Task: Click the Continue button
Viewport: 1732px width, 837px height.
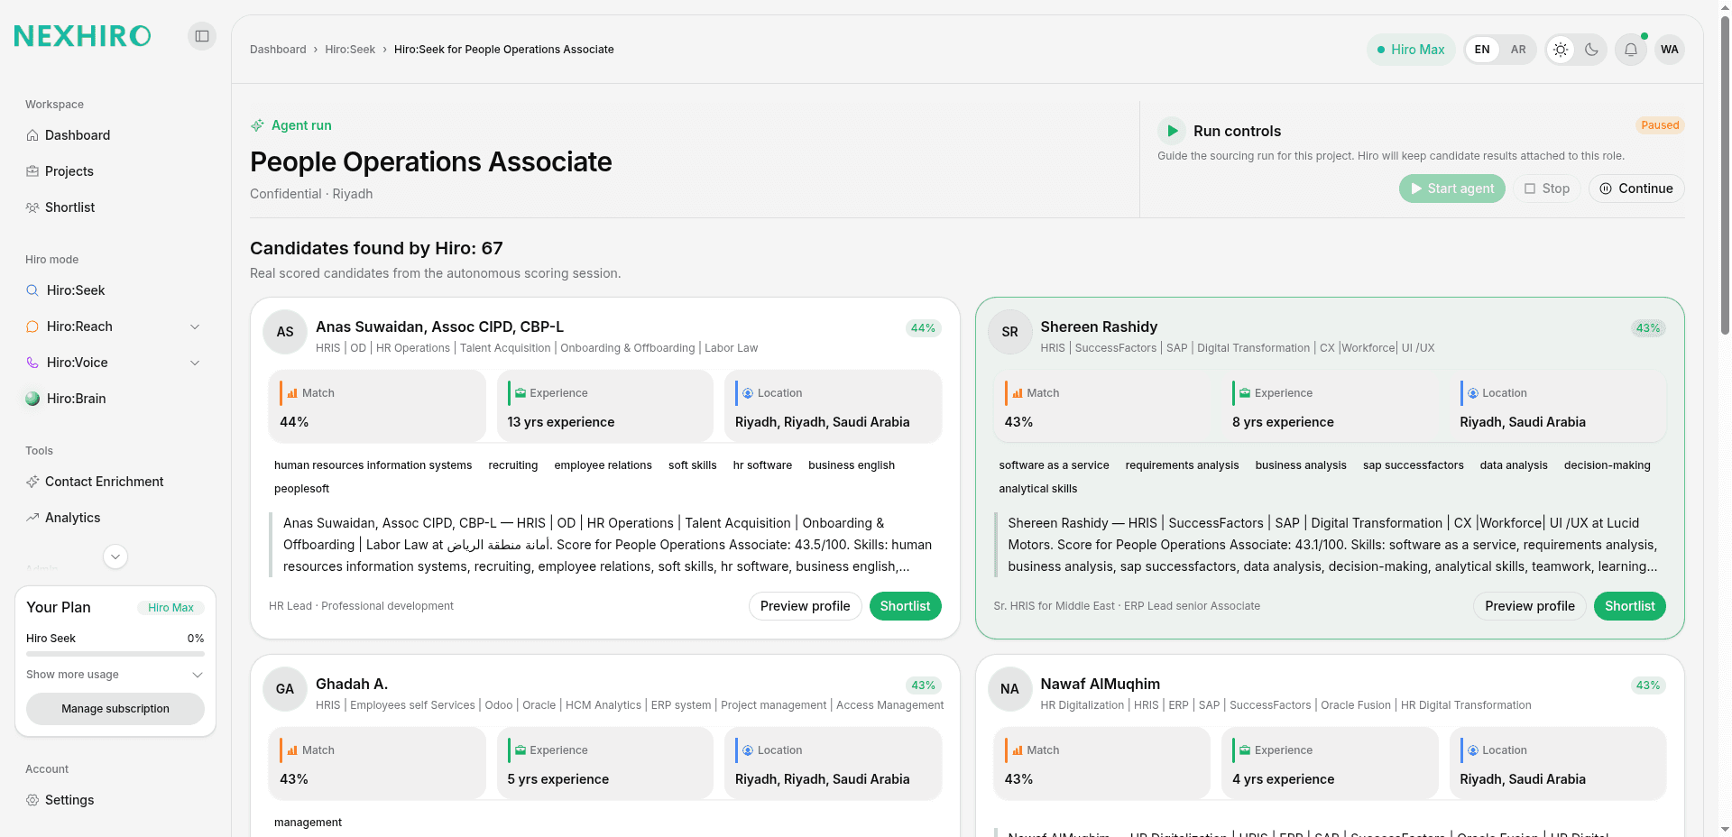Action: pos(1636,189)
